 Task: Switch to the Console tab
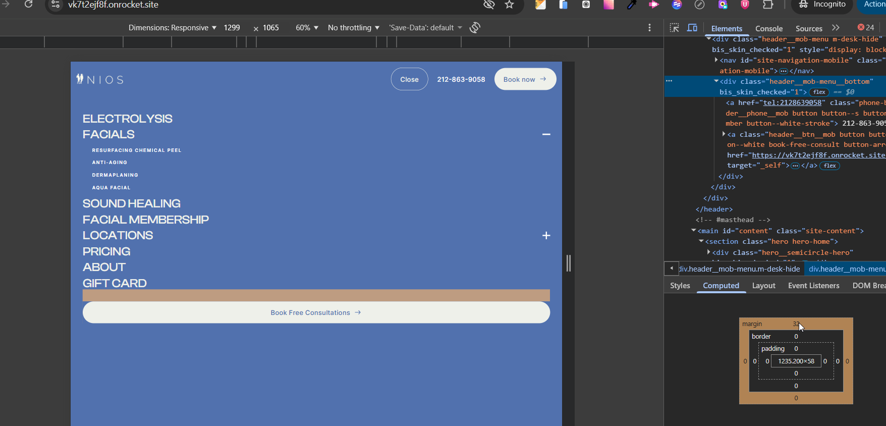pyautogui.click(x=769, y=29)
